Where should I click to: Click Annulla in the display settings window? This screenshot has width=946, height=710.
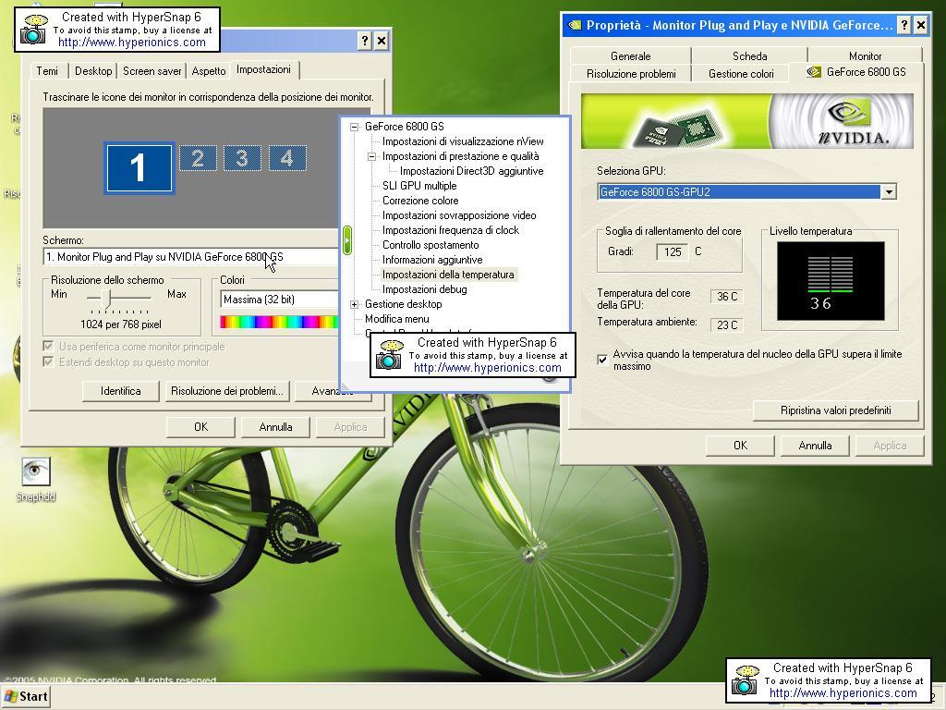(275, 427)
